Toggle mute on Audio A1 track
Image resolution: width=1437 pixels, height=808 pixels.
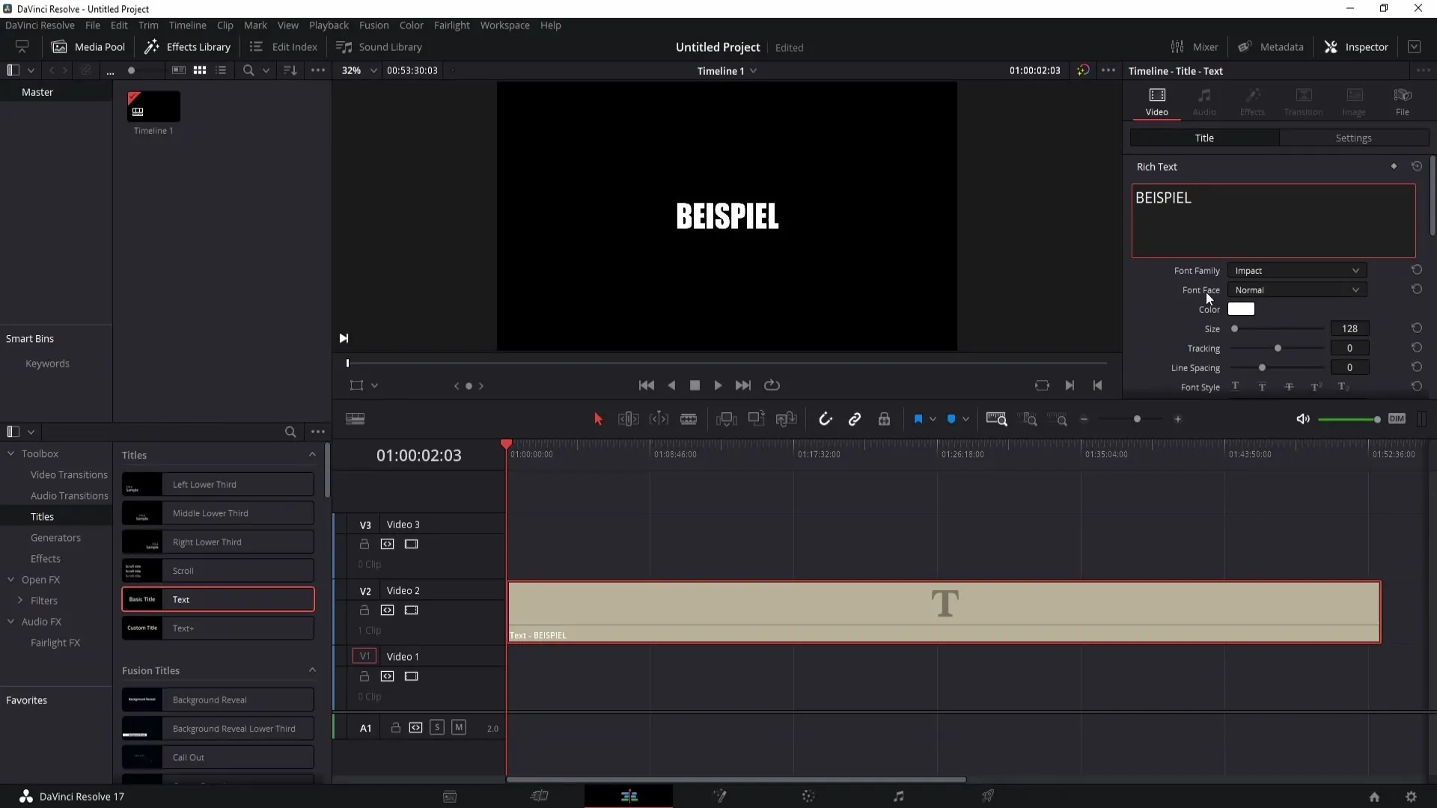click(x=458, y=727)
